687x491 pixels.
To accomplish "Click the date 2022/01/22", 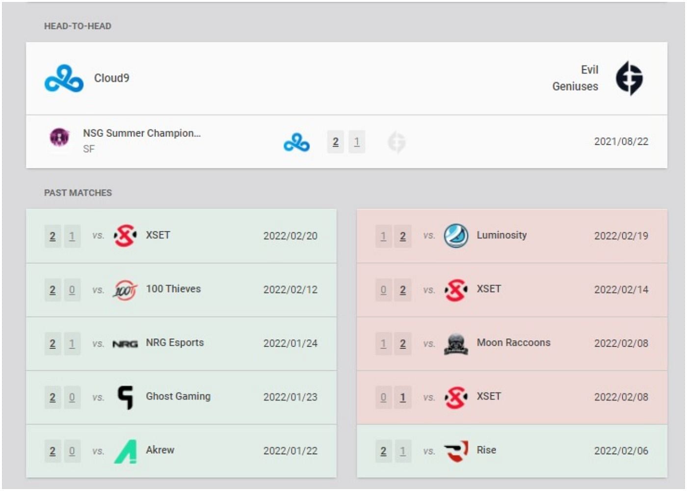I will pos(291,451).
